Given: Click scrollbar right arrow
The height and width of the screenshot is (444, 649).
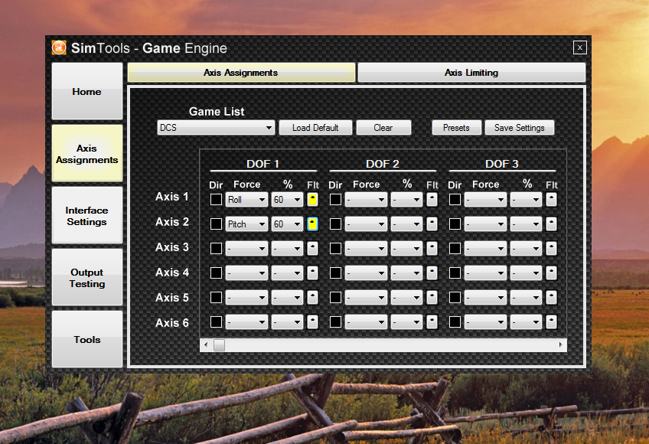Looking at the screenshot, I should 561,344.
